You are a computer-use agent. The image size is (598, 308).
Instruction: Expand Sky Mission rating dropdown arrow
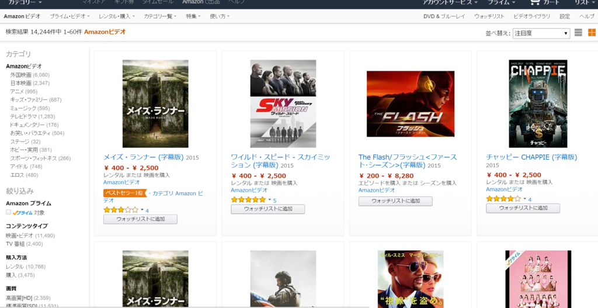pyautogui.click(x=270, y=200)
